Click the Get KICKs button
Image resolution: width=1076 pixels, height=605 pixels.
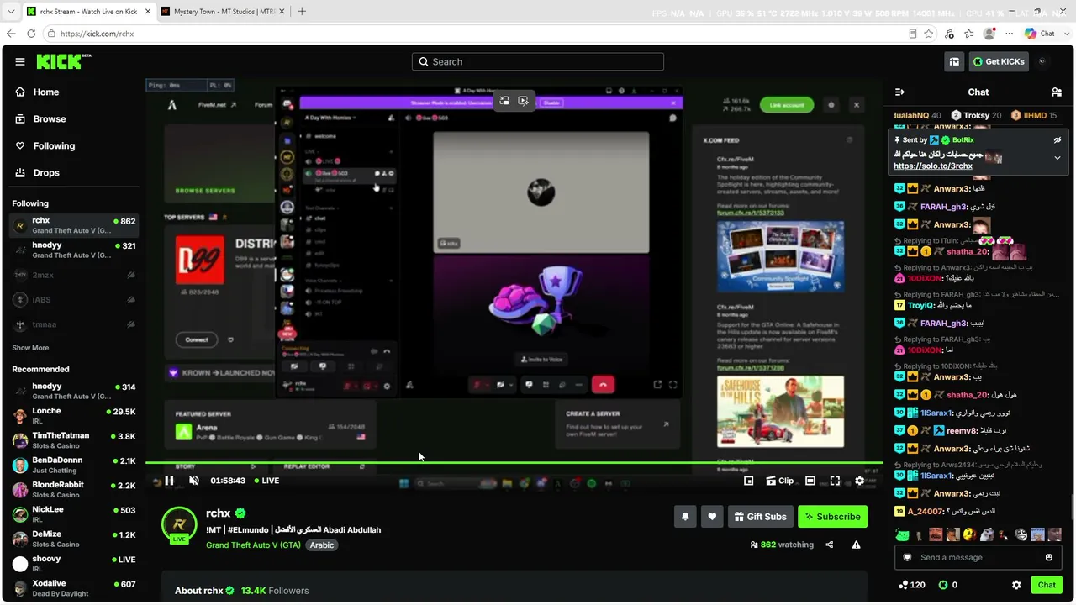tap(999, 61)
